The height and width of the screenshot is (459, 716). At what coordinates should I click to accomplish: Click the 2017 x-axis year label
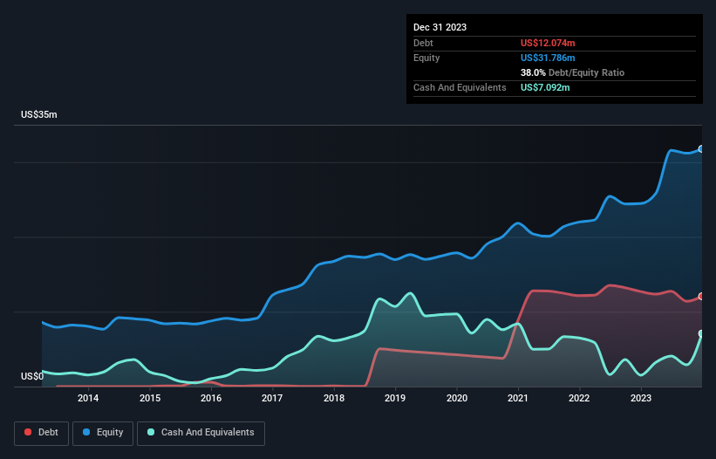[x=272, y=399]
